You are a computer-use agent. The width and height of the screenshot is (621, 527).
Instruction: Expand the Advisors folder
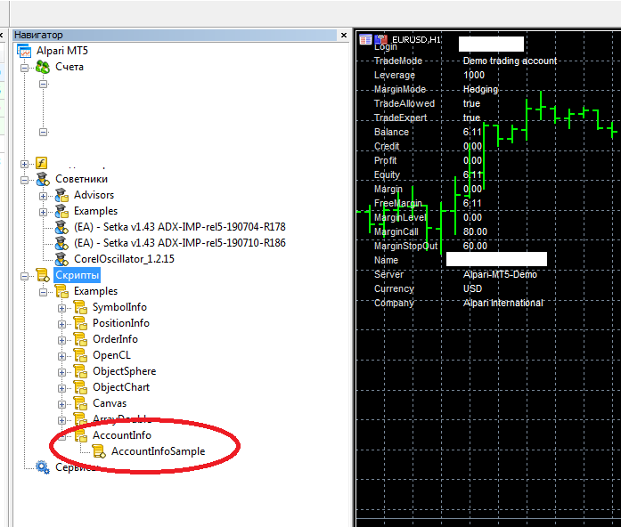pyautogui.click(x=43, y=196)
